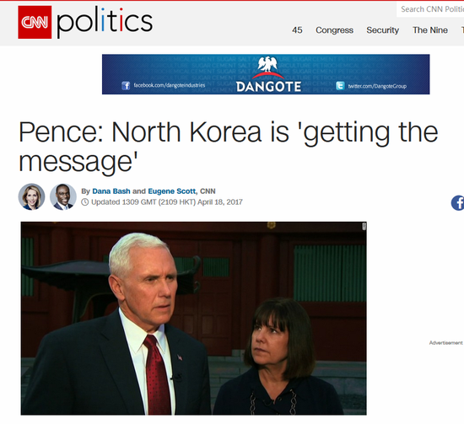The image size is (464, 424).
Task: Click the Twitter icon in Dangote banner
Action: coord(340,86)
